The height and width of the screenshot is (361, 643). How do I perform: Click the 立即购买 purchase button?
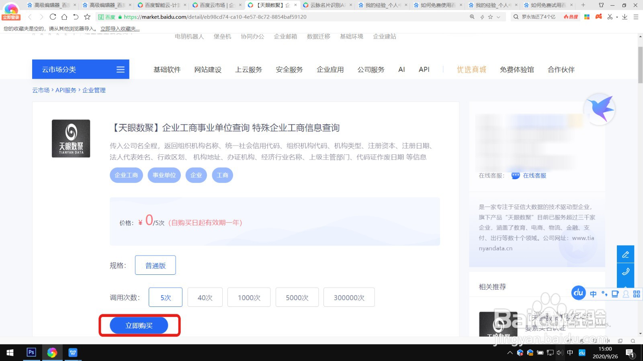[x=139, y=325]
